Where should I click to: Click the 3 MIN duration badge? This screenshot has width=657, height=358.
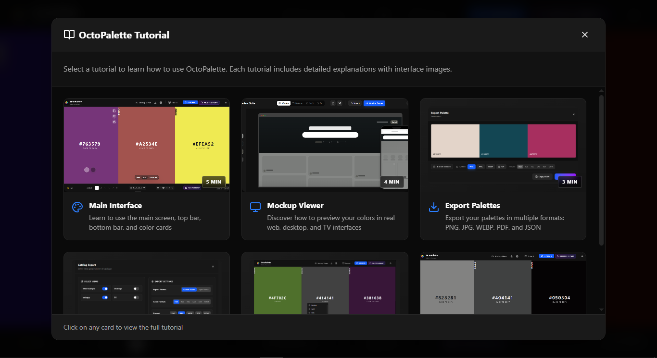pos(570,182)
